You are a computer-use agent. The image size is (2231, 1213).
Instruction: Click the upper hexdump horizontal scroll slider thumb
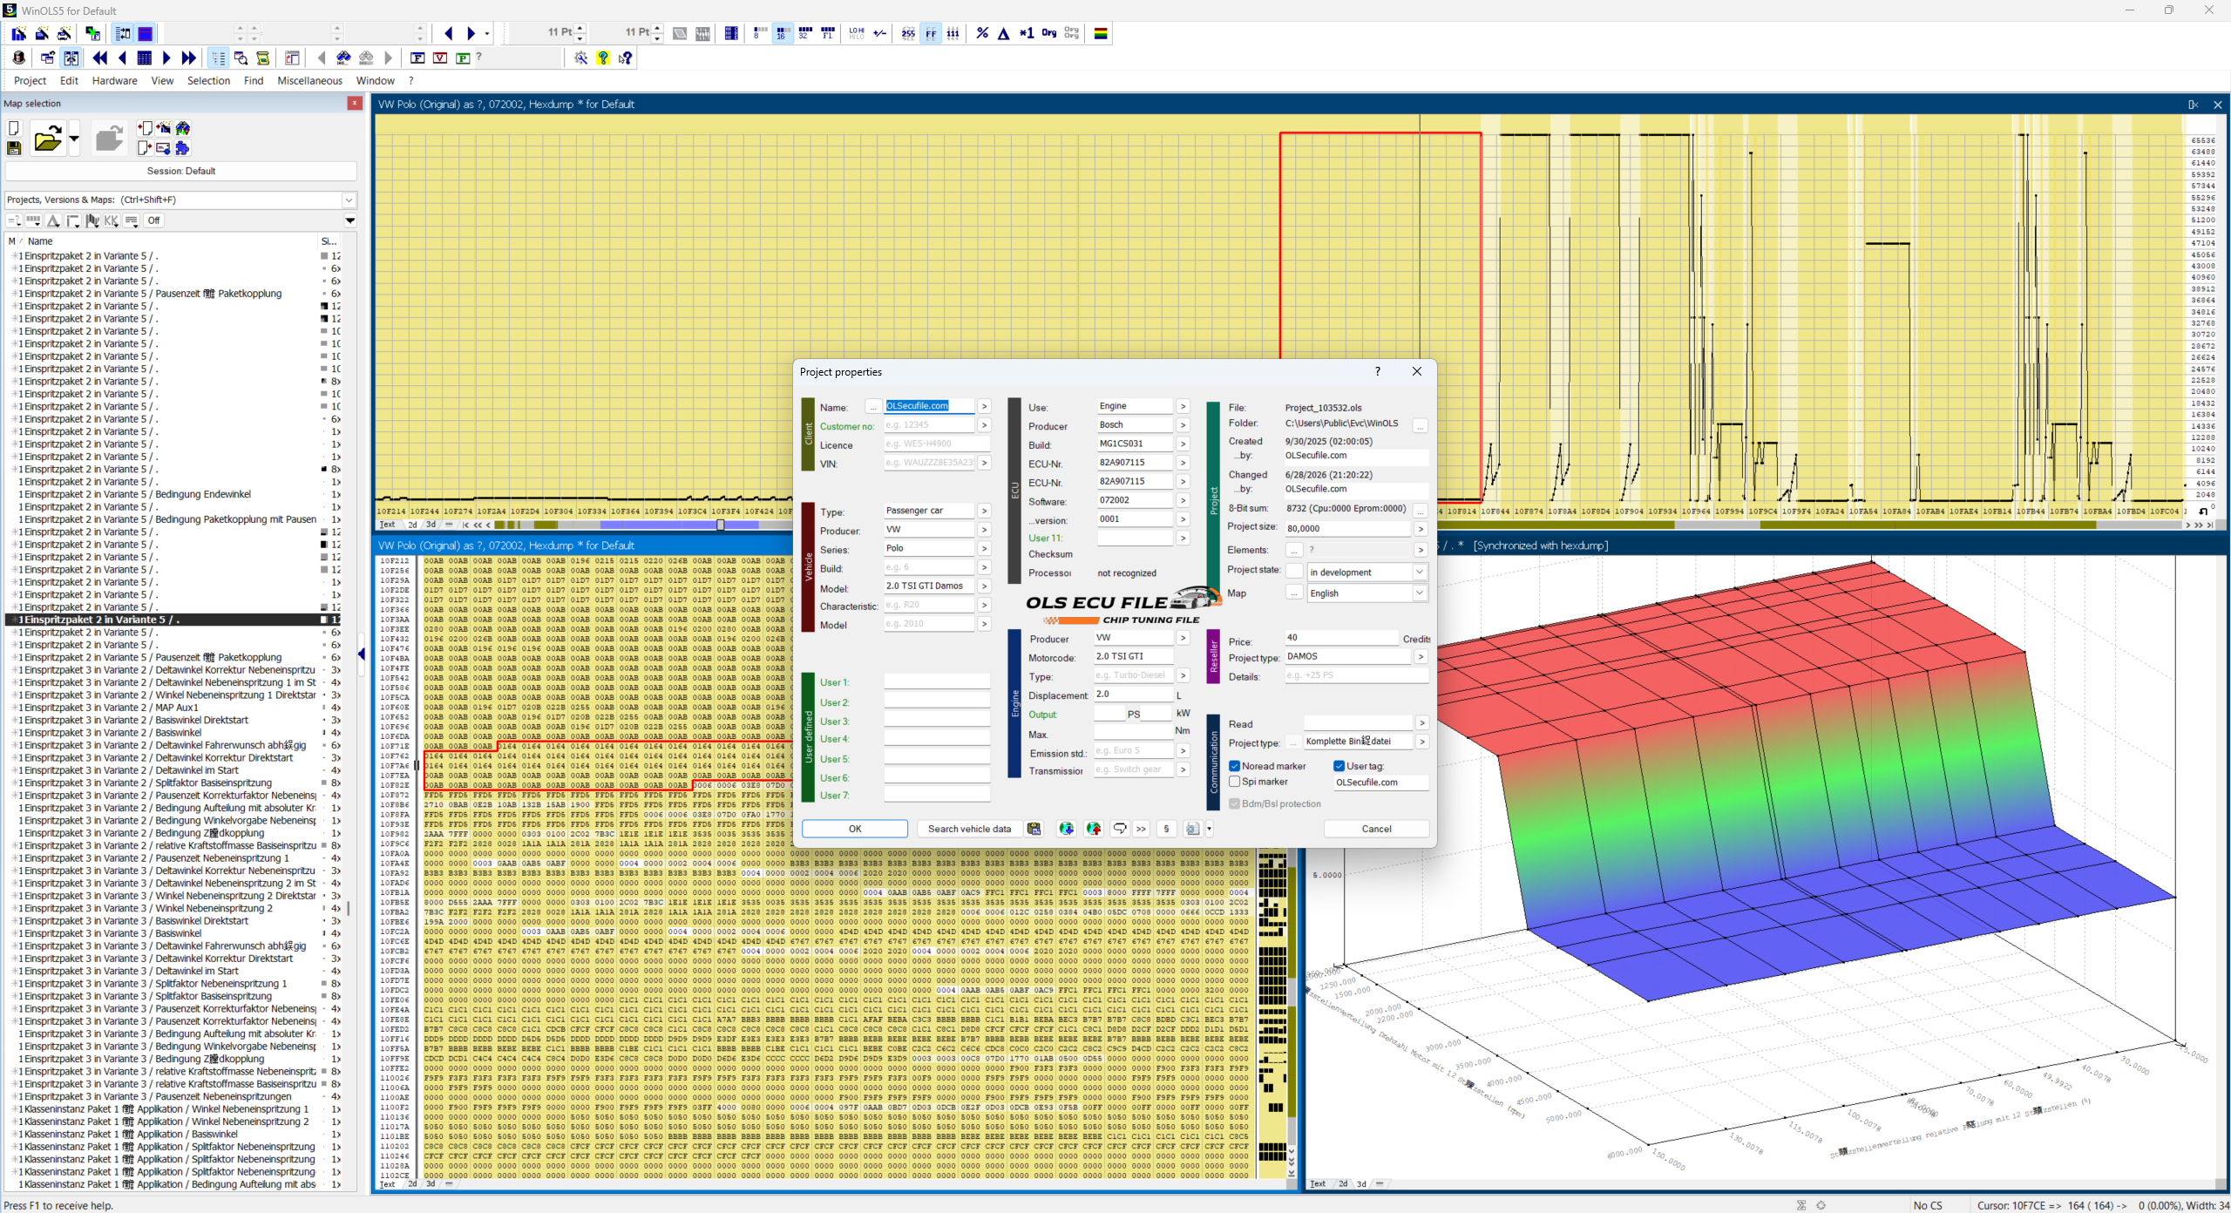tap(721, 525)
